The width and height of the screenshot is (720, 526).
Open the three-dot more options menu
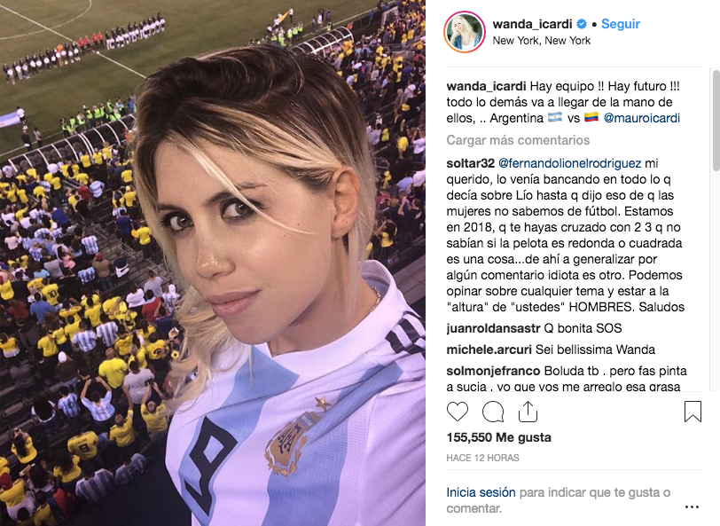click(692, 506)
